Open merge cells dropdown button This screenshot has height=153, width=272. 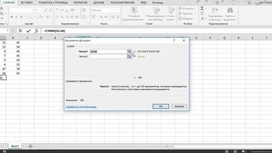(x=88, y=17)
